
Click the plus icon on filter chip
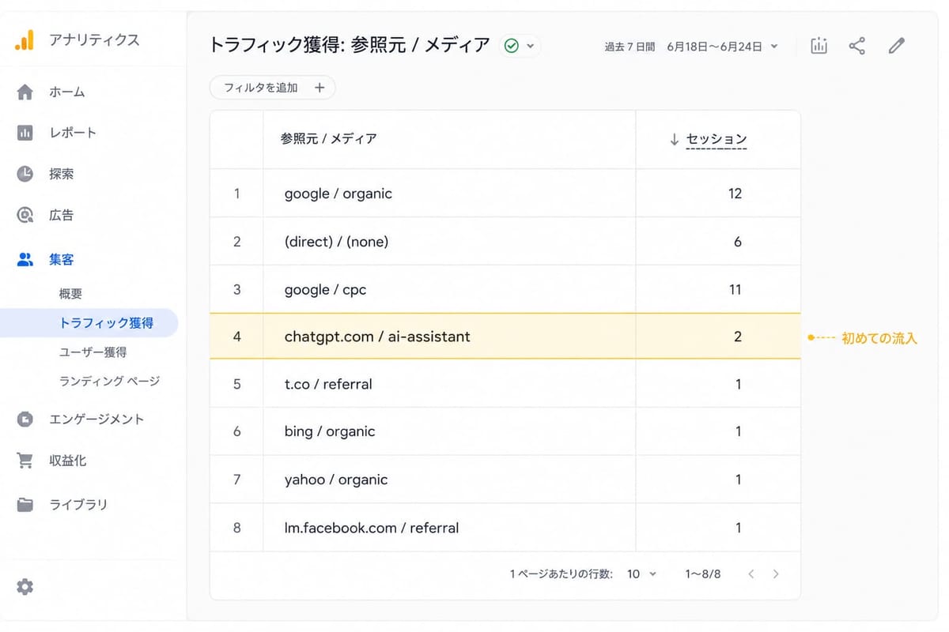319,88
